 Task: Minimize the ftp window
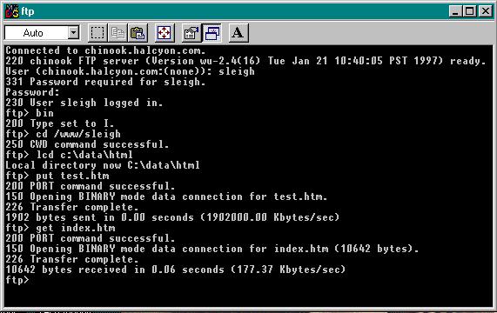(x=455, y=11)
